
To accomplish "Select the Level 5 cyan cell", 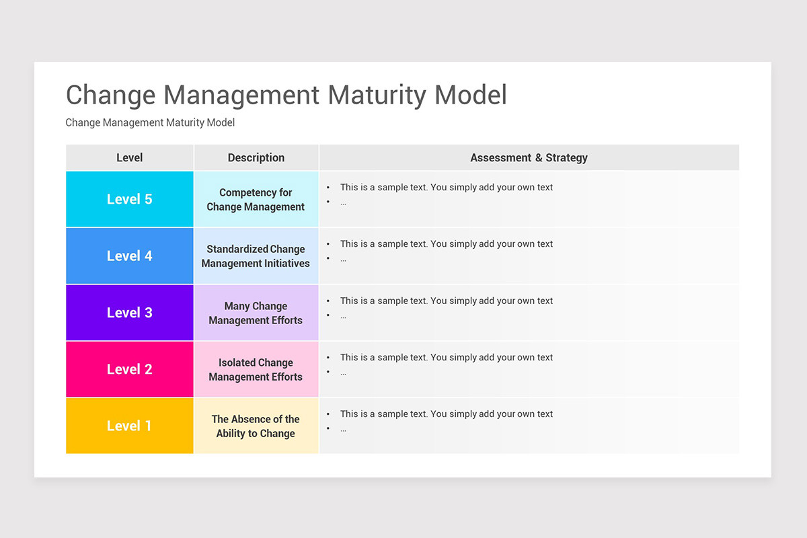I will (x=129, y=199).
